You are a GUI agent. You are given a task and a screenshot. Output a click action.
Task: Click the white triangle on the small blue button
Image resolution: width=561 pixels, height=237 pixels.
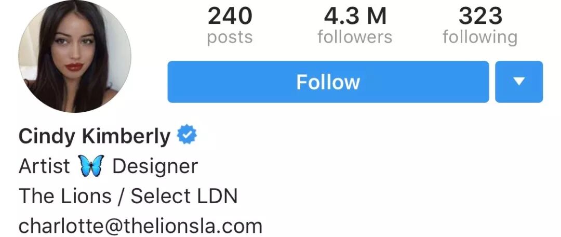[x=519, y=82]
